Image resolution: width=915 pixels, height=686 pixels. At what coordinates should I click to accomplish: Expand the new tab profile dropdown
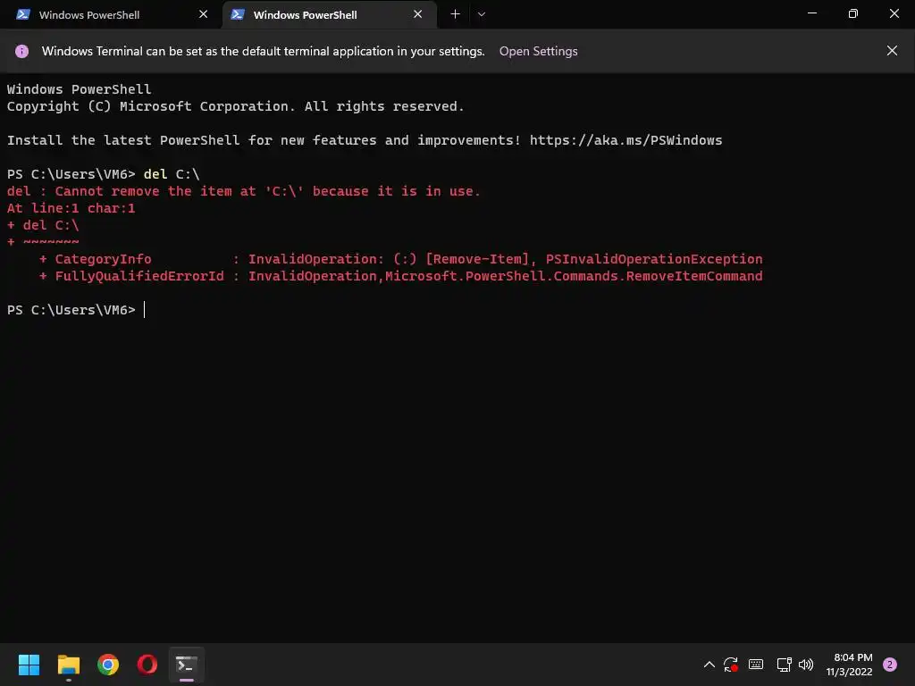pyautogui.click(x=482, y=14)
